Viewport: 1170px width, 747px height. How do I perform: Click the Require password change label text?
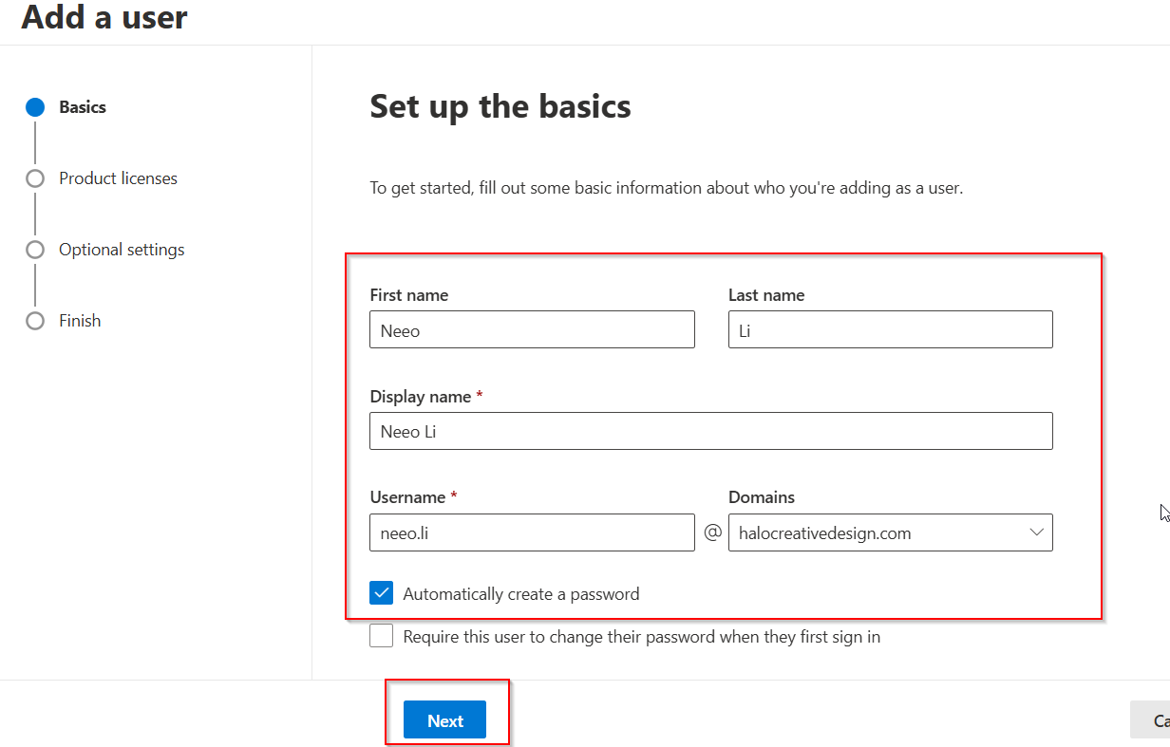[x=641, y=637]
